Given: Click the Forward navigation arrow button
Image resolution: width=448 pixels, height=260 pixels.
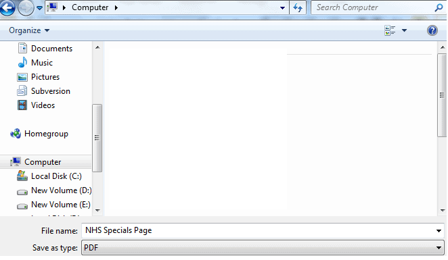Looking at the screenshot, I should pos(26,7).
